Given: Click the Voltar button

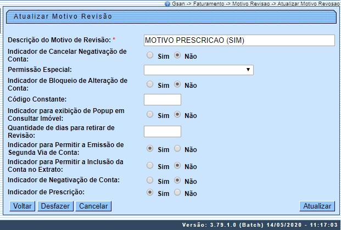Looking at the screenshot, I should (22, 206).
